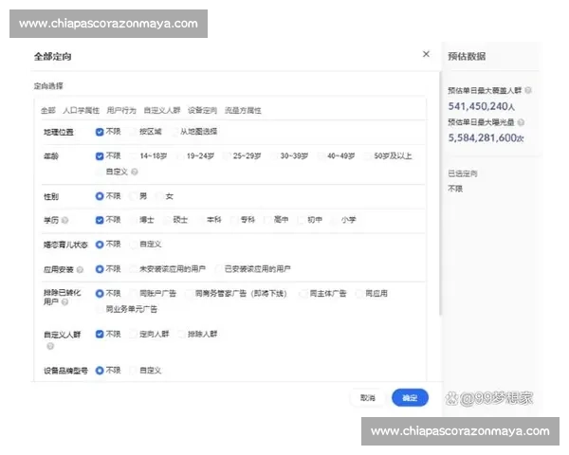Select 男 for 性别
This screenshot has width=569, height=455.
134,196
